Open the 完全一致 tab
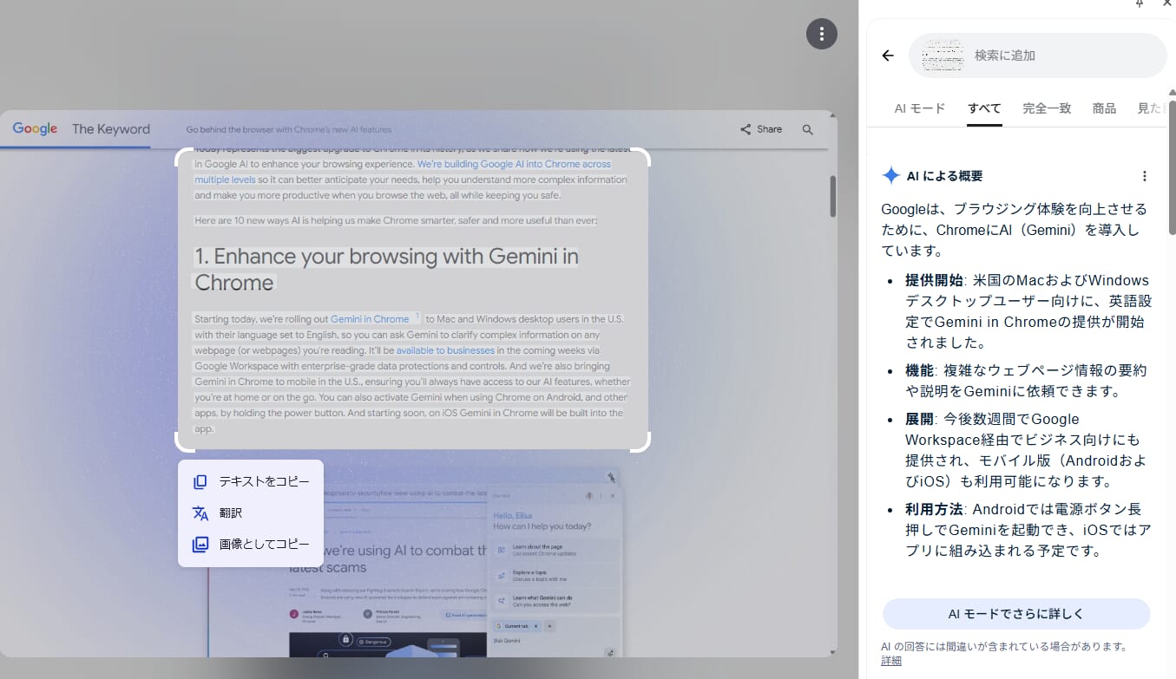1176x679 pixels. tap(1047, 108)
